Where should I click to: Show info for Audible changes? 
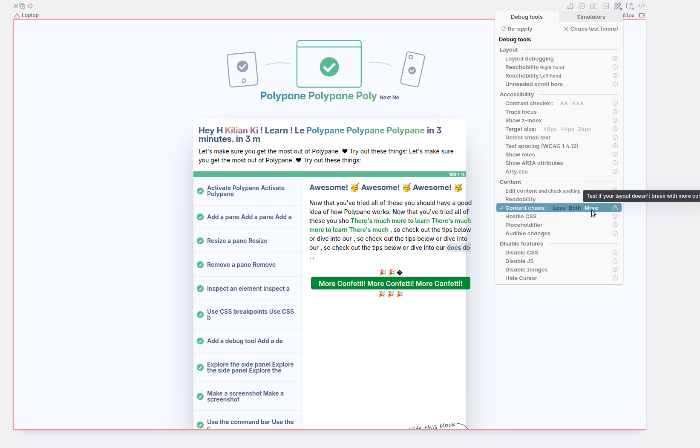[615, 233]
